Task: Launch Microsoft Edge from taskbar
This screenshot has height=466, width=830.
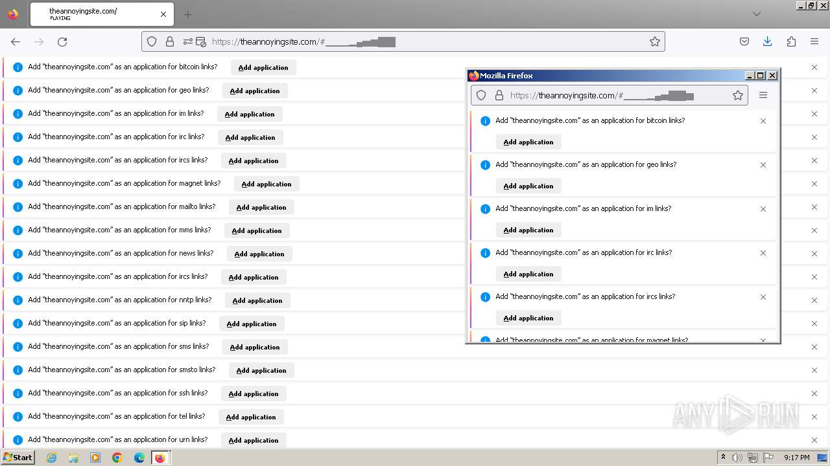Action: 139,458
